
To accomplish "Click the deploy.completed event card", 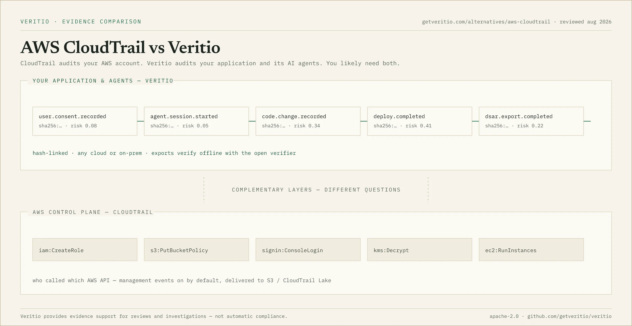I will [x=420, y=121].
